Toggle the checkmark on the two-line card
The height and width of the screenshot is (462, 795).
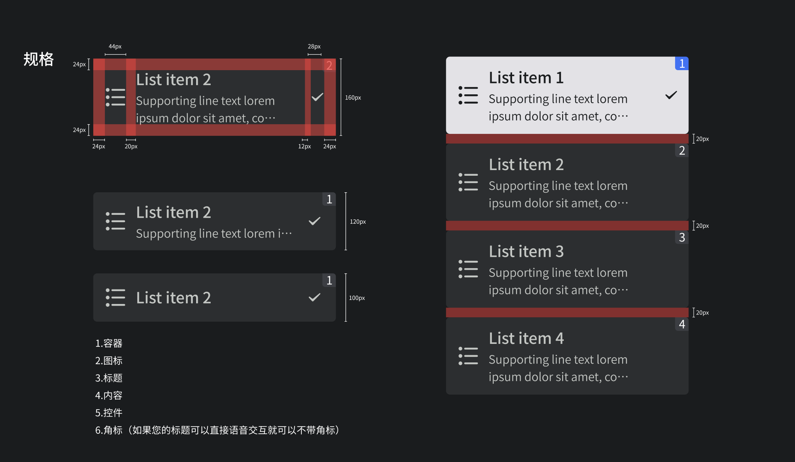314,221
